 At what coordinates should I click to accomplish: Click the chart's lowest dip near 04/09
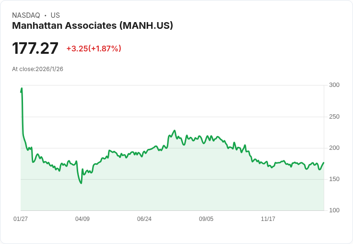pyautogui.click(x=81, y=183)
